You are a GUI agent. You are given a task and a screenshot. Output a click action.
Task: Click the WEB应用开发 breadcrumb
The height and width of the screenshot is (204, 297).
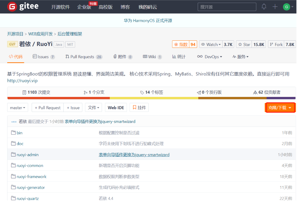(x=40, y=34)
